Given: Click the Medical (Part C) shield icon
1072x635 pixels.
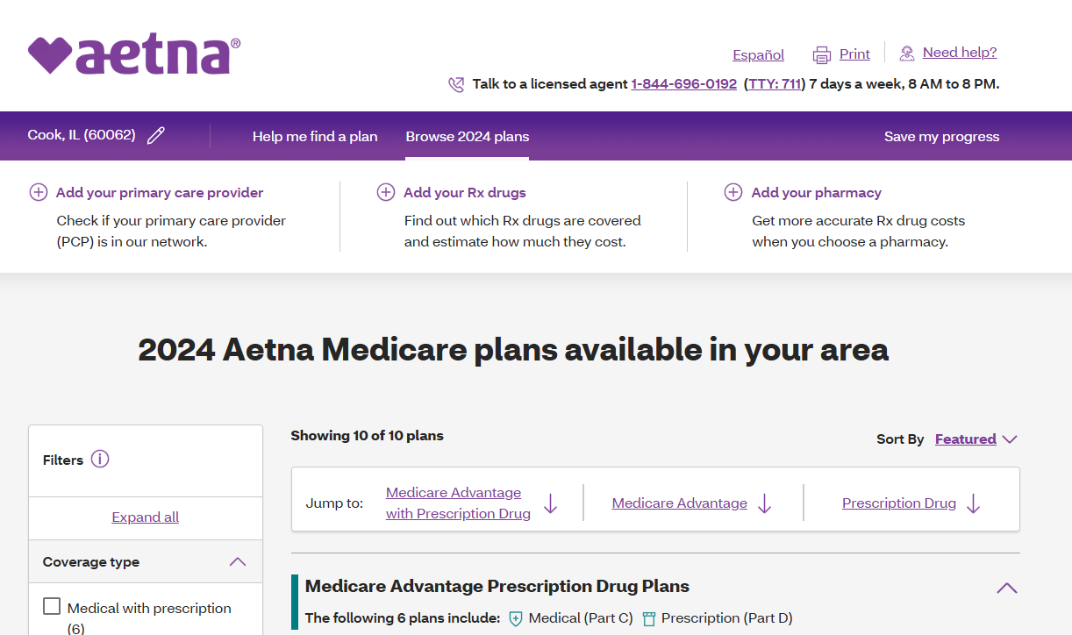Looking at the screenshot, I should 516,618.
